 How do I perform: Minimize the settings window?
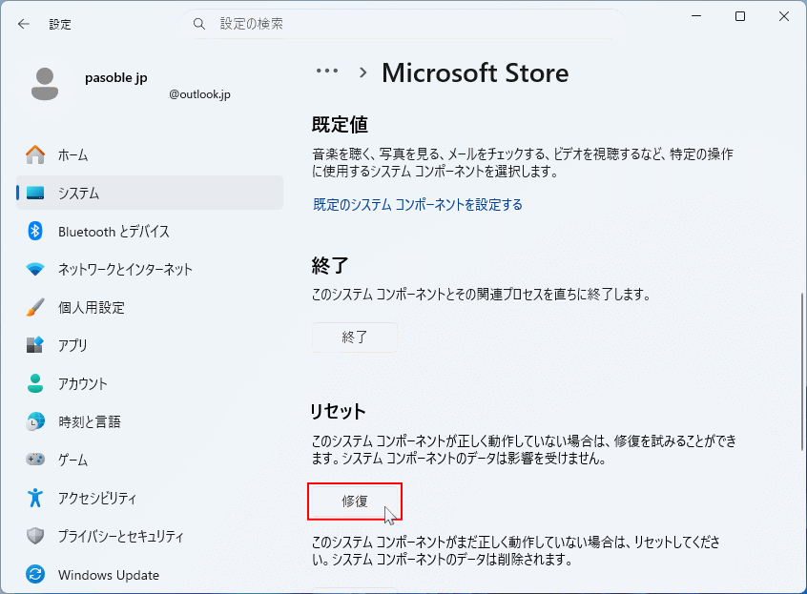pos(696,16)
